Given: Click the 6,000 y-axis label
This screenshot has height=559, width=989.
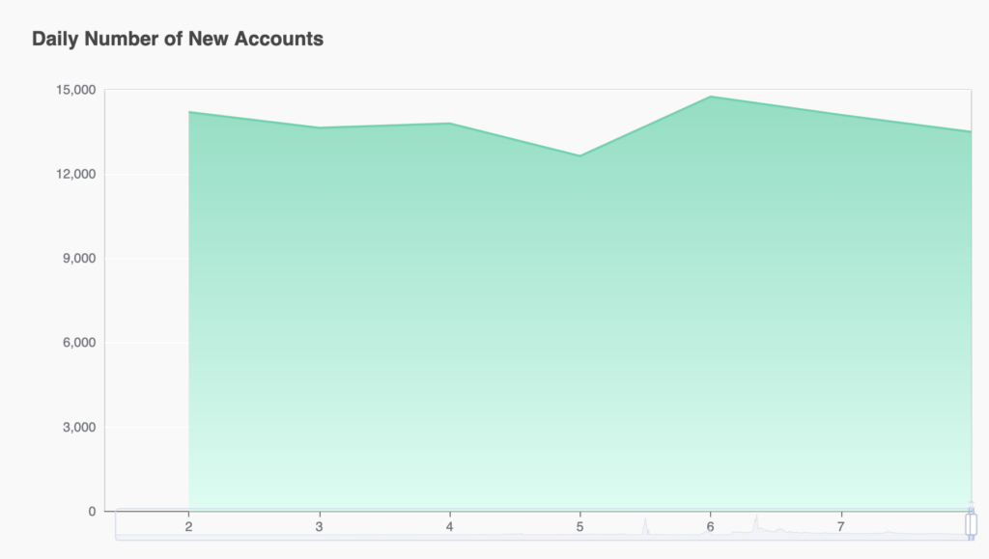Looking at the screenshot, I should (x=79, y=343).
